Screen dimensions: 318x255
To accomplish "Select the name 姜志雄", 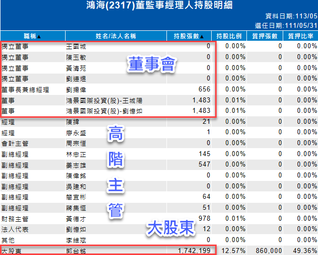I will (x=76, y=166).
